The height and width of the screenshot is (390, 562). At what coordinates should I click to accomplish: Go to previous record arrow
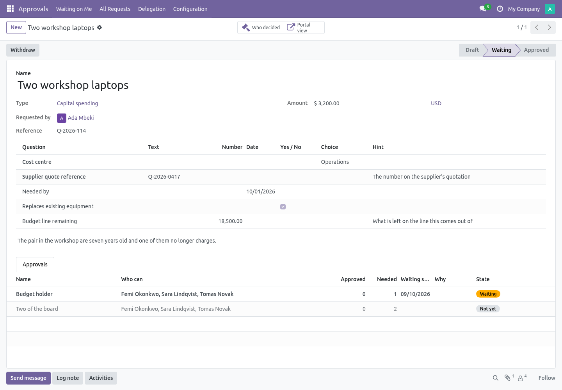click(x=537, y=27)
